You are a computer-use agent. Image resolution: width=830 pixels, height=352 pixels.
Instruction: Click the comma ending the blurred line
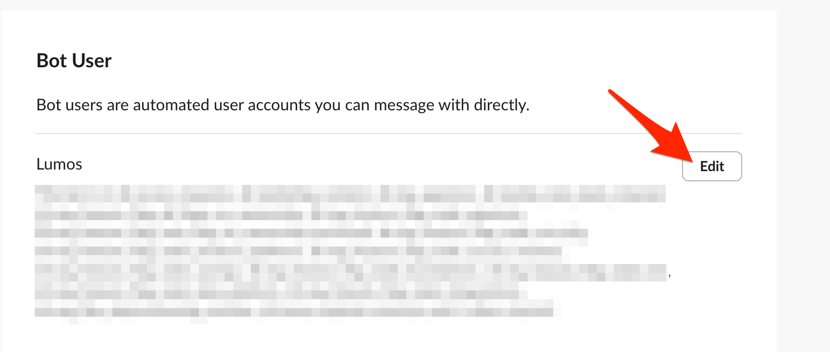(x=669, y=276)
